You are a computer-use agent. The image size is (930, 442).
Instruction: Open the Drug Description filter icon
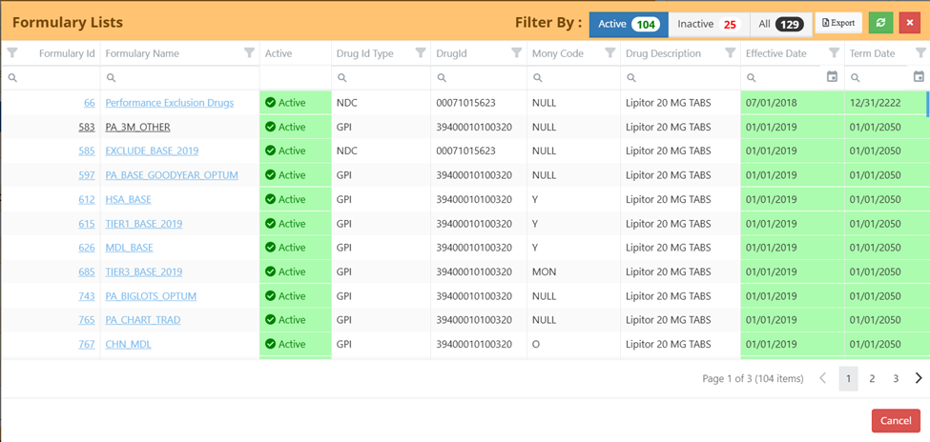tap(730, 53)
